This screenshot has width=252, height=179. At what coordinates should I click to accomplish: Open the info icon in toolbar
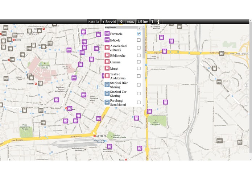[158, 22]
